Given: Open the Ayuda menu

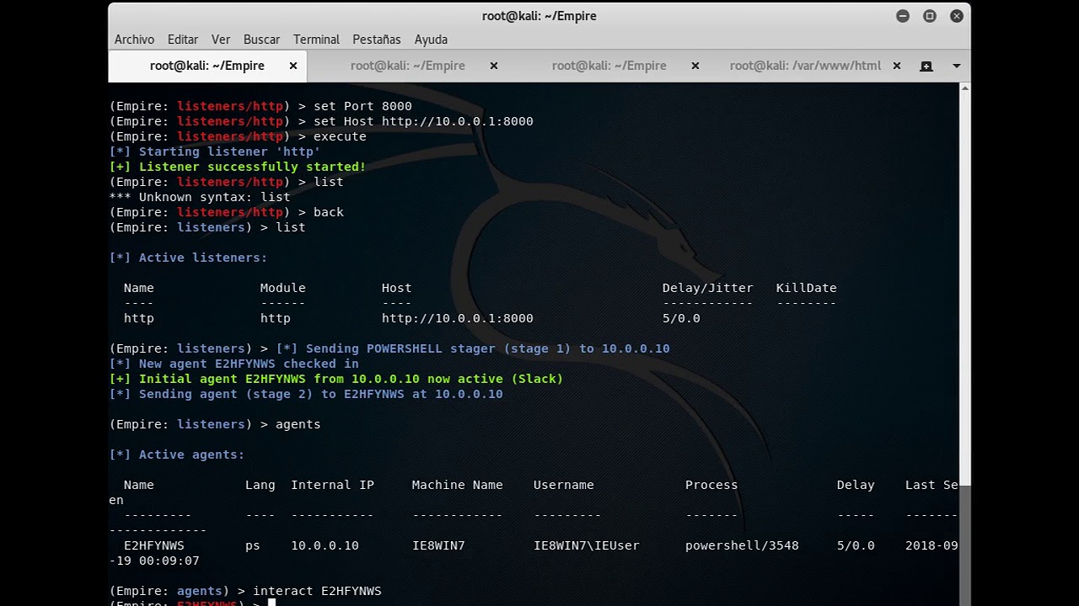Looking at the screenshot, I should pos(431,40).
